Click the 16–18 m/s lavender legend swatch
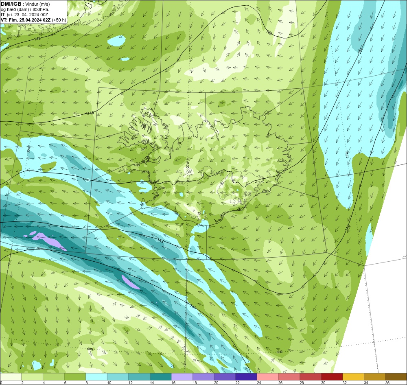 (x=182, y=377)
